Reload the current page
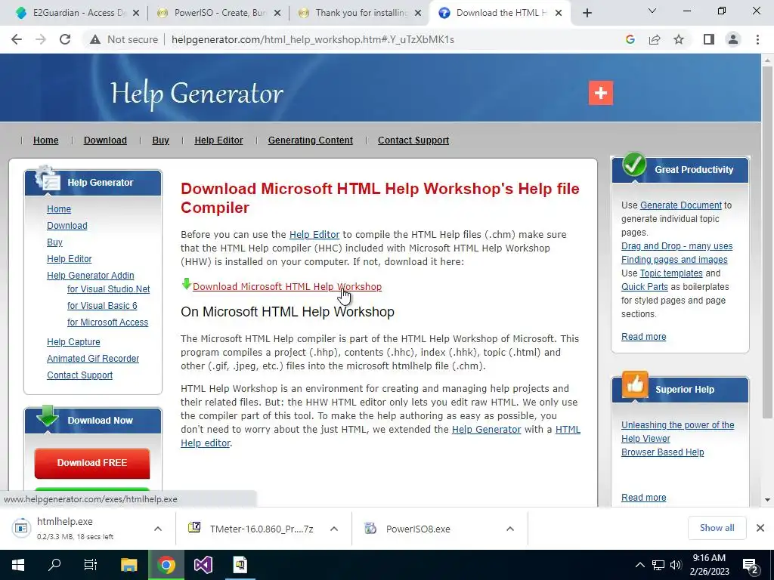774x580 pixels. click(x=65, y=39)
